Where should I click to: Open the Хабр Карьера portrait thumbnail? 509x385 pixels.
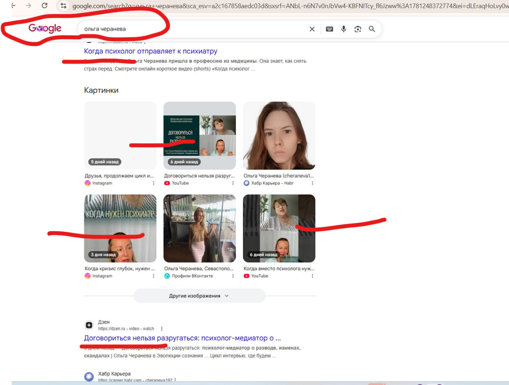click(279, 136)
